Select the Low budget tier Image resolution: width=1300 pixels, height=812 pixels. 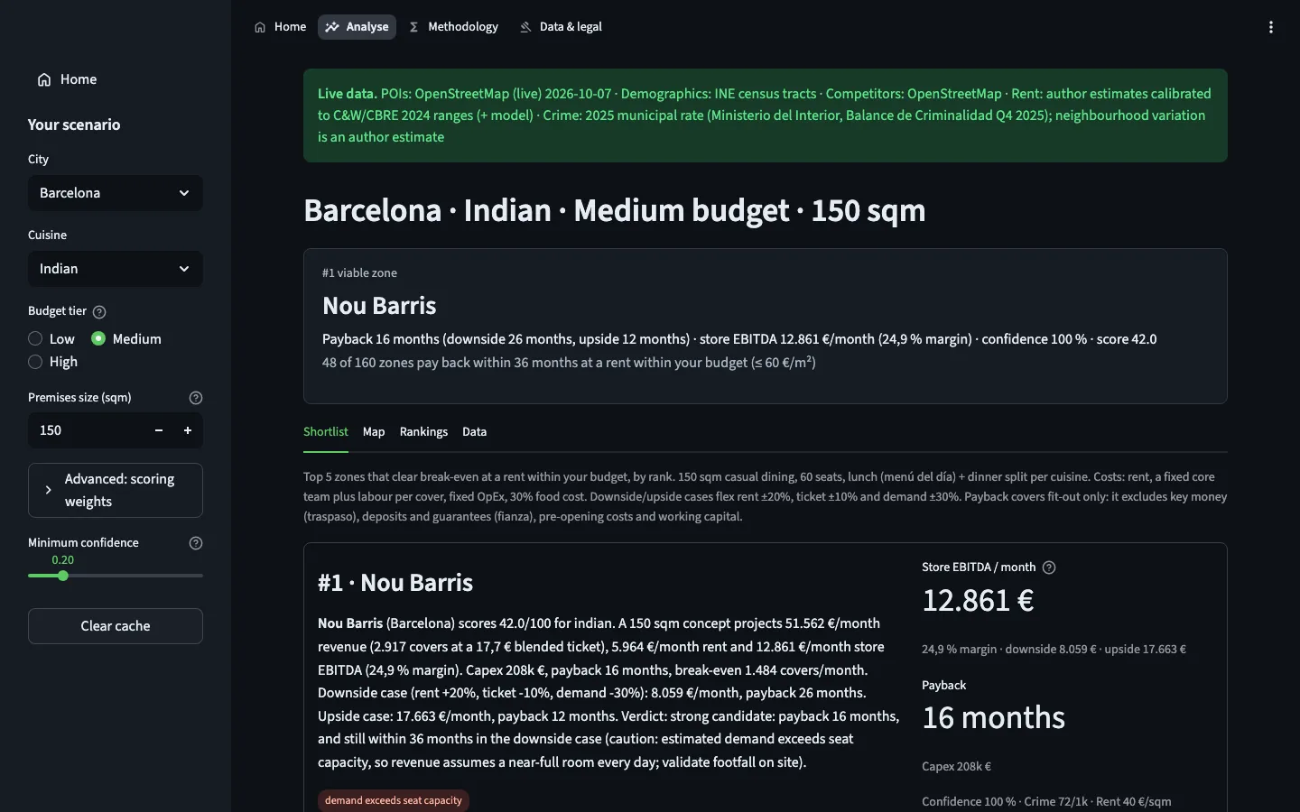tap(51, 339)
